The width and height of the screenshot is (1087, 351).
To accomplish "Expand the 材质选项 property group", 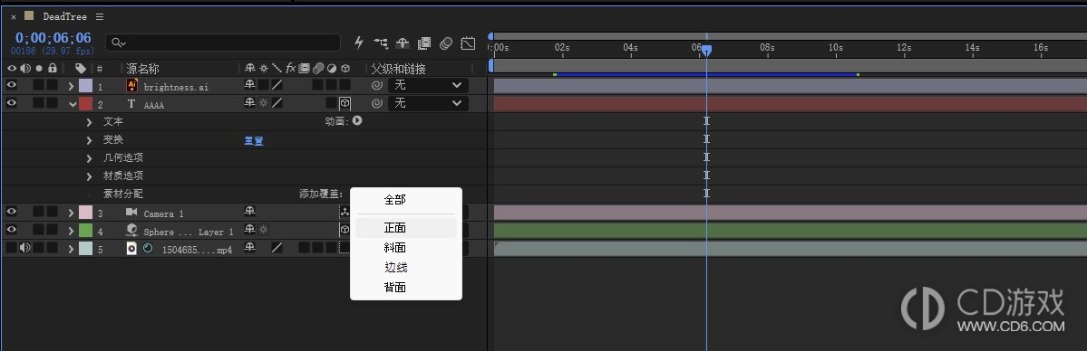I will [x=90, y=175].
